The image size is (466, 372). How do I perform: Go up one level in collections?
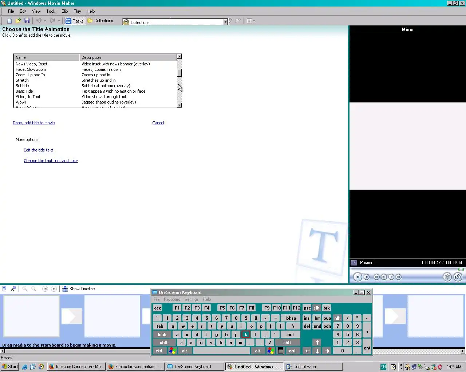coord(230,21)
